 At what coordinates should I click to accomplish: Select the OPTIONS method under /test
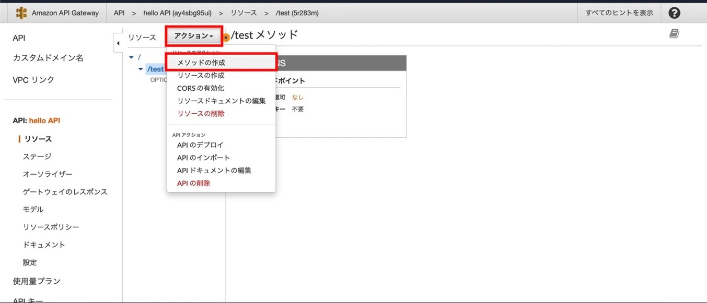(159, 80)
